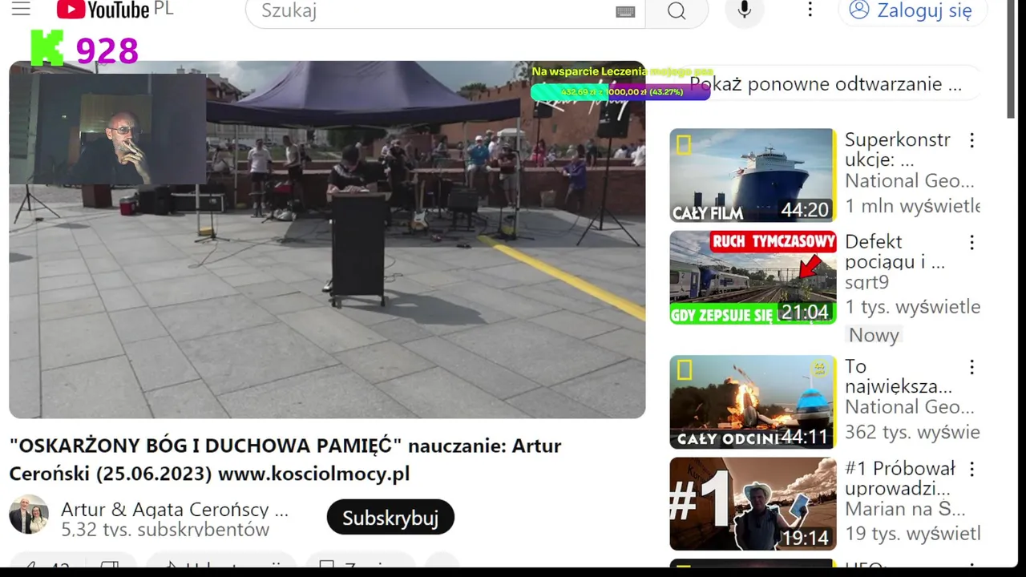Open options menu for Superkonstrukcje video
This screenshot has height=577, width=1026.
[x=971, y=141]
